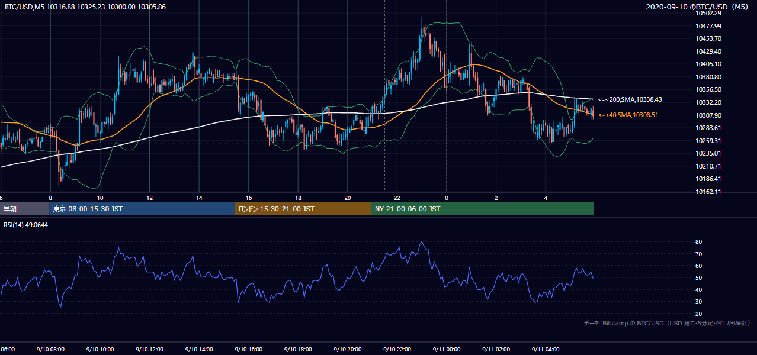The height and width of the screenshot is (355, 757).
Task: Click the 9/10 22:00 time label
Action: (397, 350)
